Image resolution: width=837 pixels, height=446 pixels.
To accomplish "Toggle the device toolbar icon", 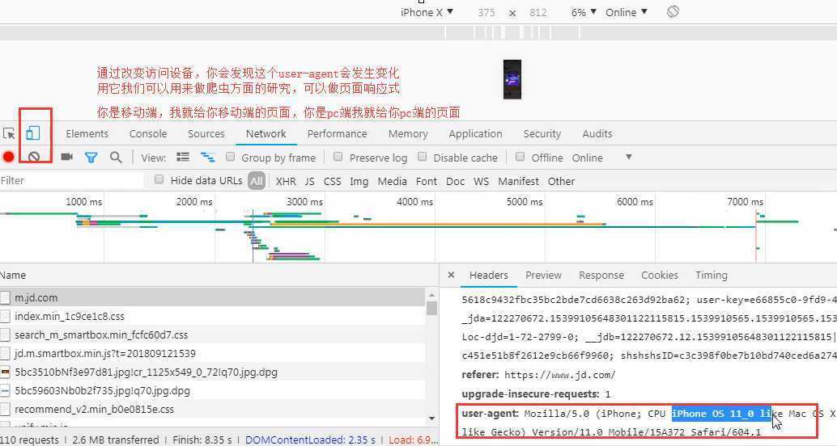I will [33, 133].
